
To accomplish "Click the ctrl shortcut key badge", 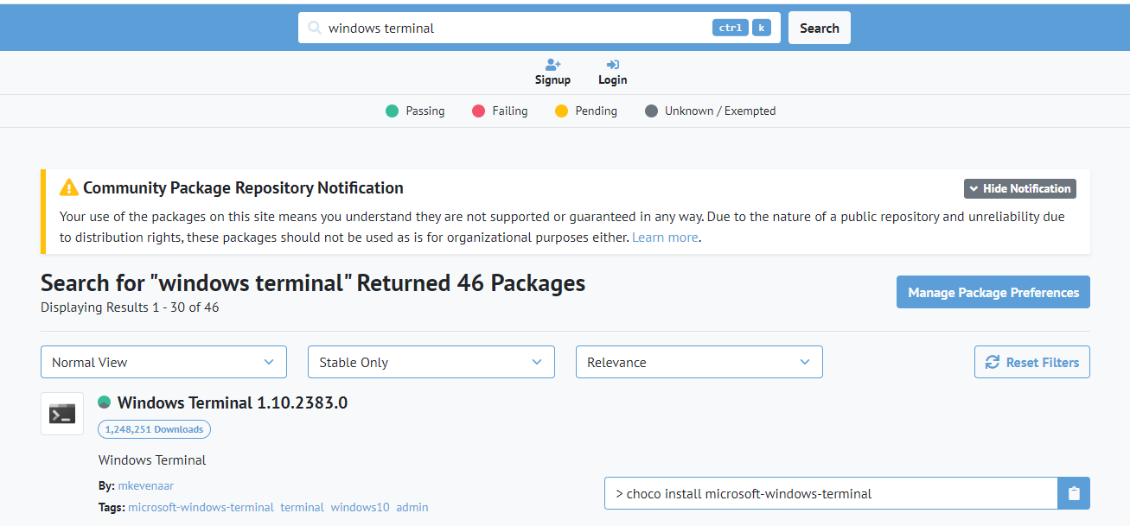I will [731, 28].
